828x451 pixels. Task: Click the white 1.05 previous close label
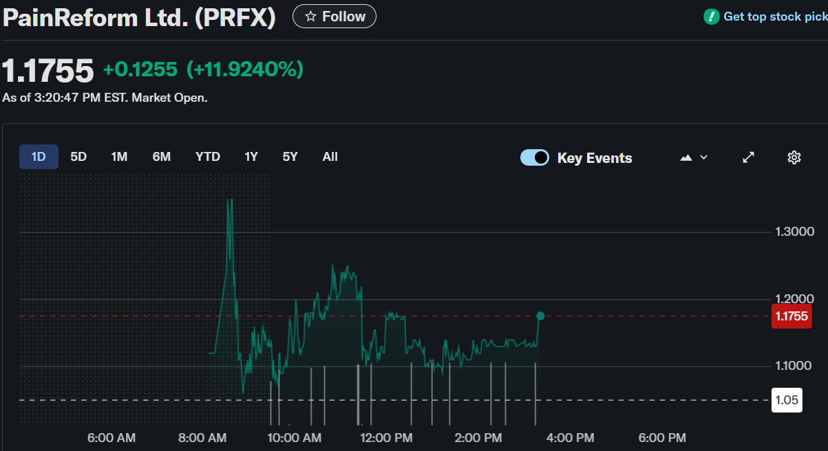pos(787,400)
